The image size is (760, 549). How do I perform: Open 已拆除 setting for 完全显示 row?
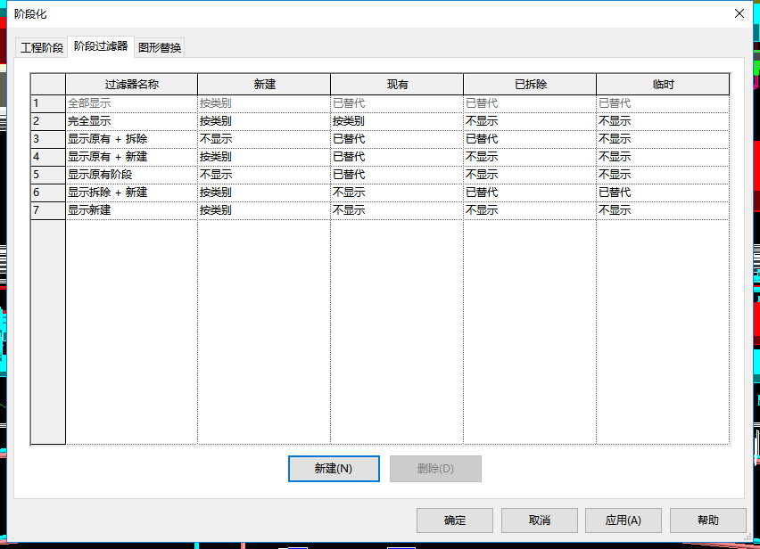point(530,121)
